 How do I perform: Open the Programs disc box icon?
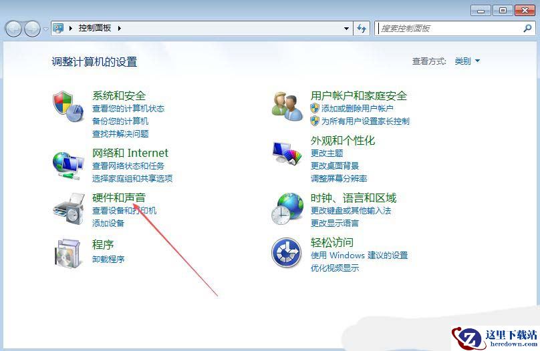(x=68, y=254)
